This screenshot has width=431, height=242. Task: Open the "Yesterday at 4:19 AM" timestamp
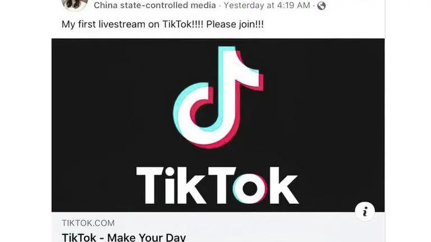267,5
